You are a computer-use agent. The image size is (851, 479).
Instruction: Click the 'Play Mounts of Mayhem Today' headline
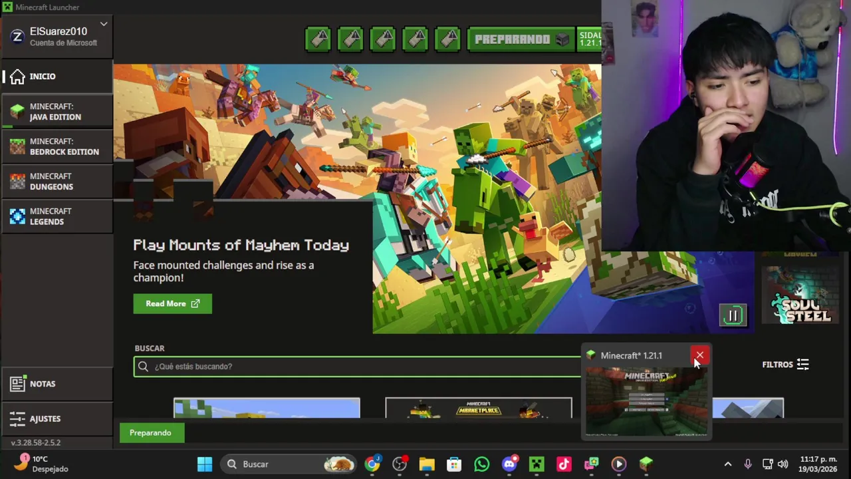point(241,245)
